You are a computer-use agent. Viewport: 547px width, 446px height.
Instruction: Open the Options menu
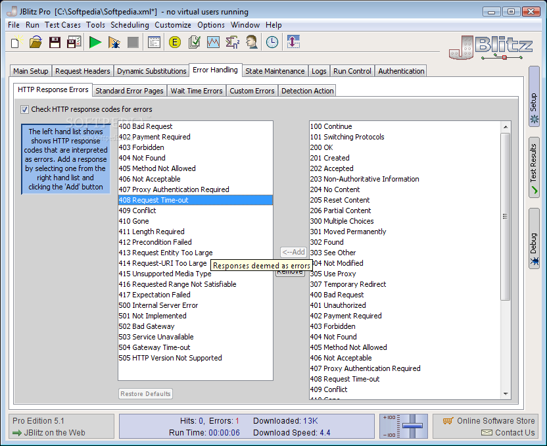coord(211,25)
